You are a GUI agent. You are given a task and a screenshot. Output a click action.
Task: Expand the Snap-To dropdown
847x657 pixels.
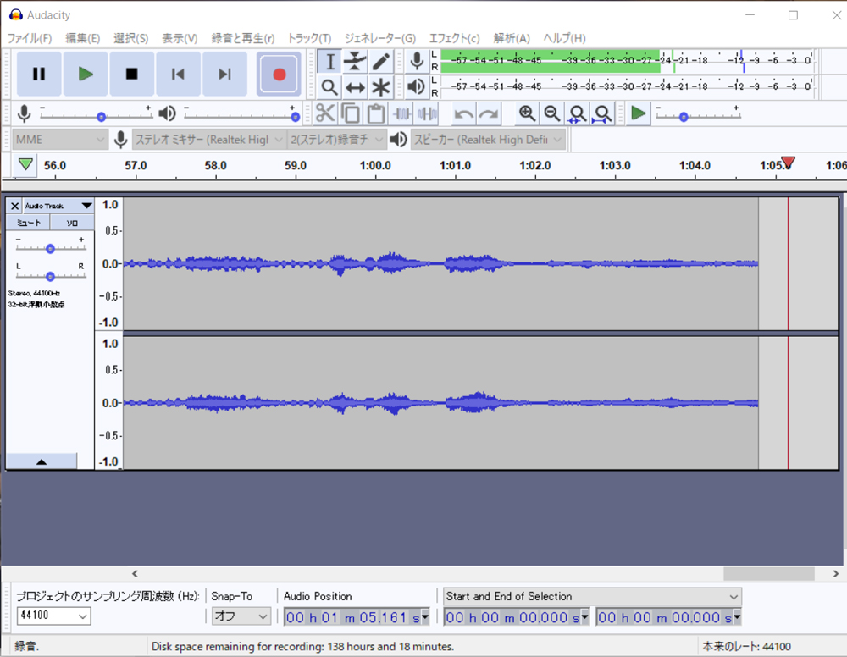point(241,617)
